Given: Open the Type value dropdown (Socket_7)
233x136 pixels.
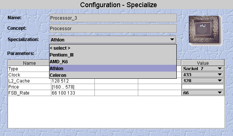Looking at the screenshot, I should tap(203, 69).
